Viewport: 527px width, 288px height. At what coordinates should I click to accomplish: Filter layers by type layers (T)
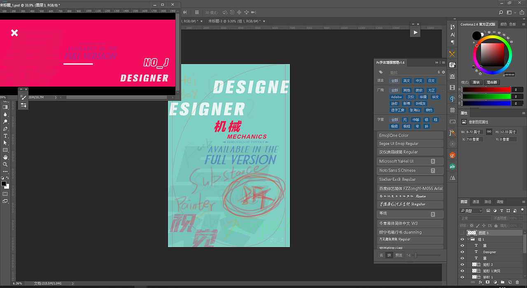(501, 211)
